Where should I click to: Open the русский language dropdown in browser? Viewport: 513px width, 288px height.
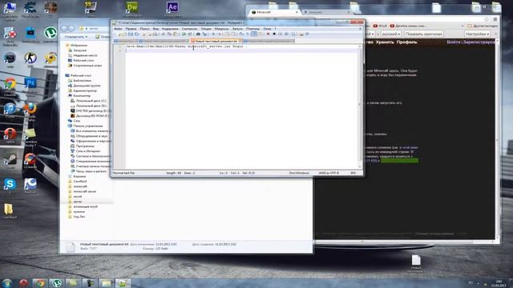[391, 34]
